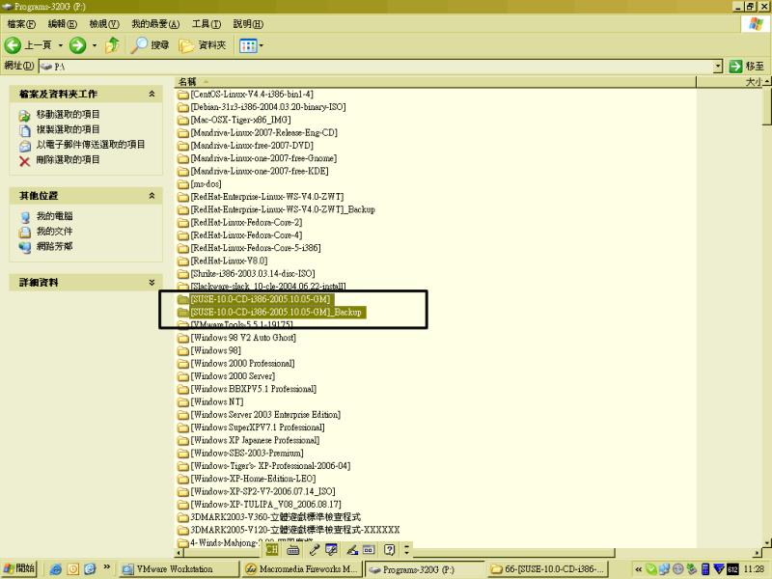Click the address bar field P:\
The image size is (772, 579).
[x=376, y=66]
